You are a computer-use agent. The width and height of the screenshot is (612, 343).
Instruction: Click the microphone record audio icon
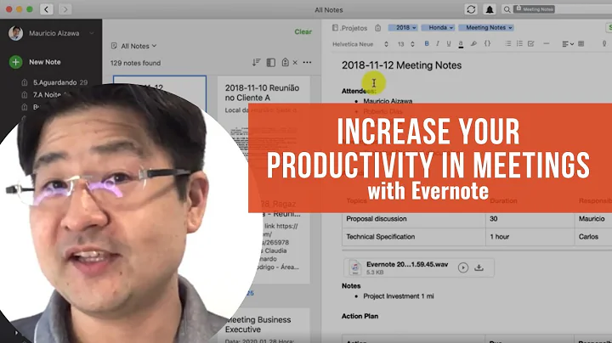click(604, 43)
